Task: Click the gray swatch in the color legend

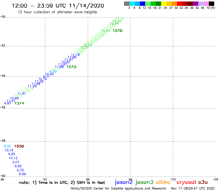Action: pyautogui.click(x=127, y=4)
